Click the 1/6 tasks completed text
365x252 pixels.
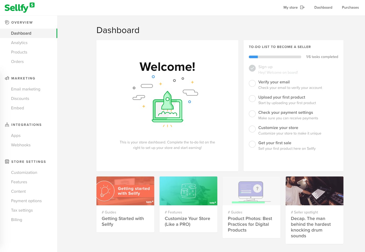322,57
